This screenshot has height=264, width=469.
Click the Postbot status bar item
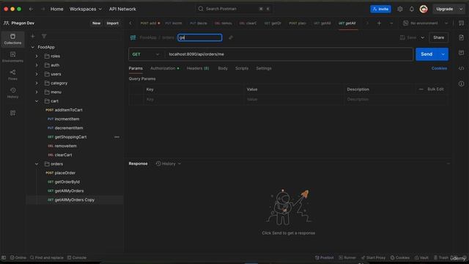point(324,257)
